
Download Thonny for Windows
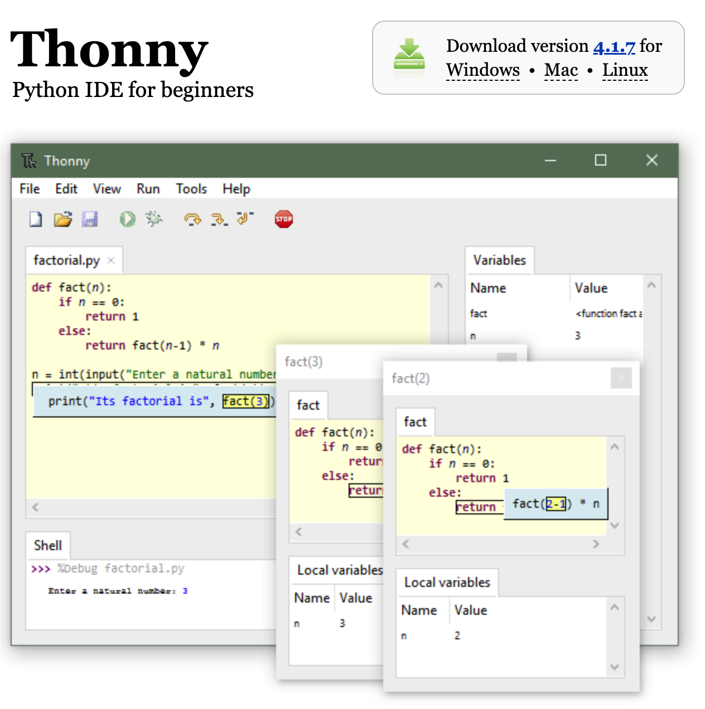point(482,70)
